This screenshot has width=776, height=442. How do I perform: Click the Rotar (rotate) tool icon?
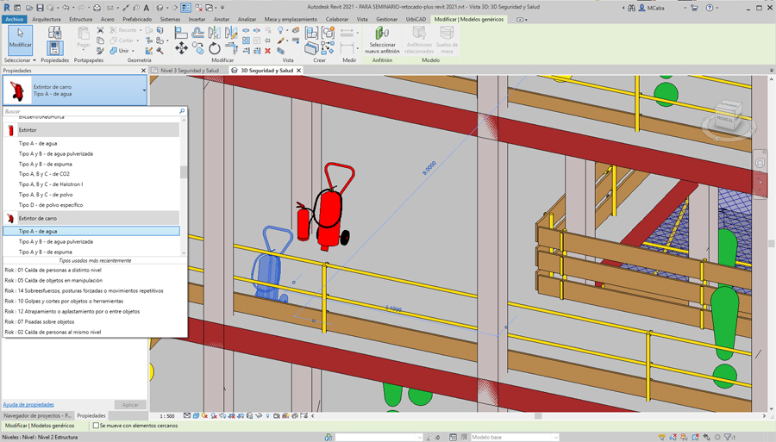[215, 49]
